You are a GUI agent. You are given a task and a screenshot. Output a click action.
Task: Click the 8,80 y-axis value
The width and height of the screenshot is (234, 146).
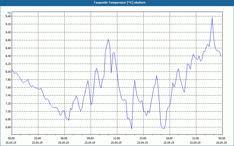click(8, 40)
